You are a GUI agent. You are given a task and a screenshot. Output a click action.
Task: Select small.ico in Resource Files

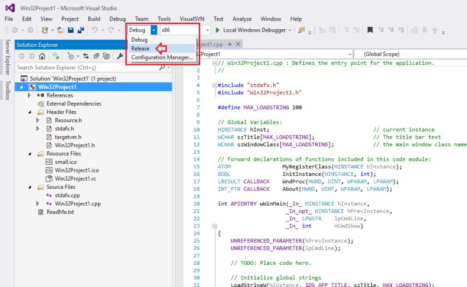pyautogui.click(x=65, y=162)
